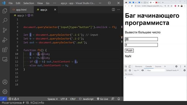The width and height of the screenshot is (187, 105).
Task: Expand more DevTools tabs chevron
Action: tap(165, 66)
